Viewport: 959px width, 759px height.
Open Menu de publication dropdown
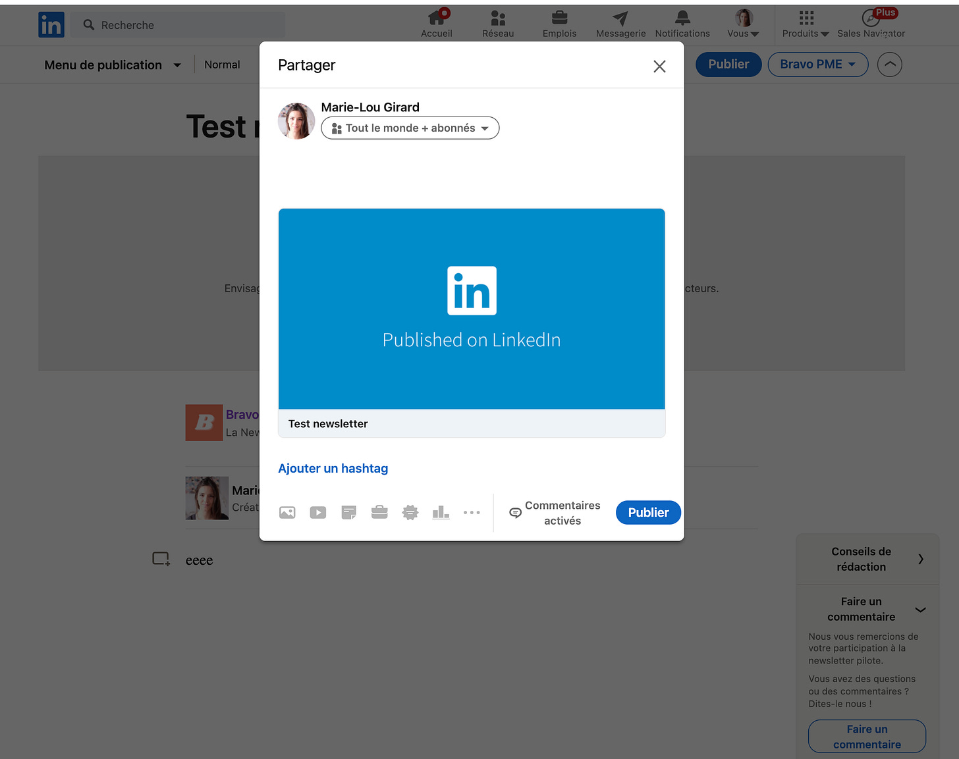pos(113,65)
